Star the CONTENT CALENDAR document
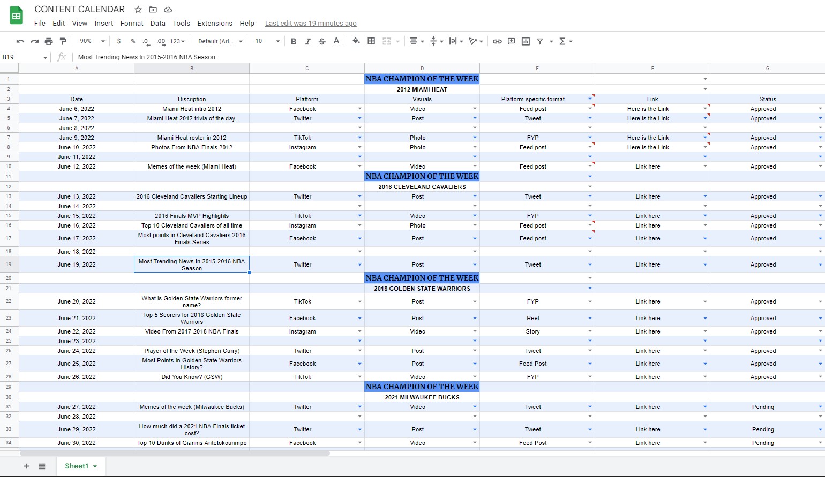Screen dimensions: 825x477 click(138, 10)
